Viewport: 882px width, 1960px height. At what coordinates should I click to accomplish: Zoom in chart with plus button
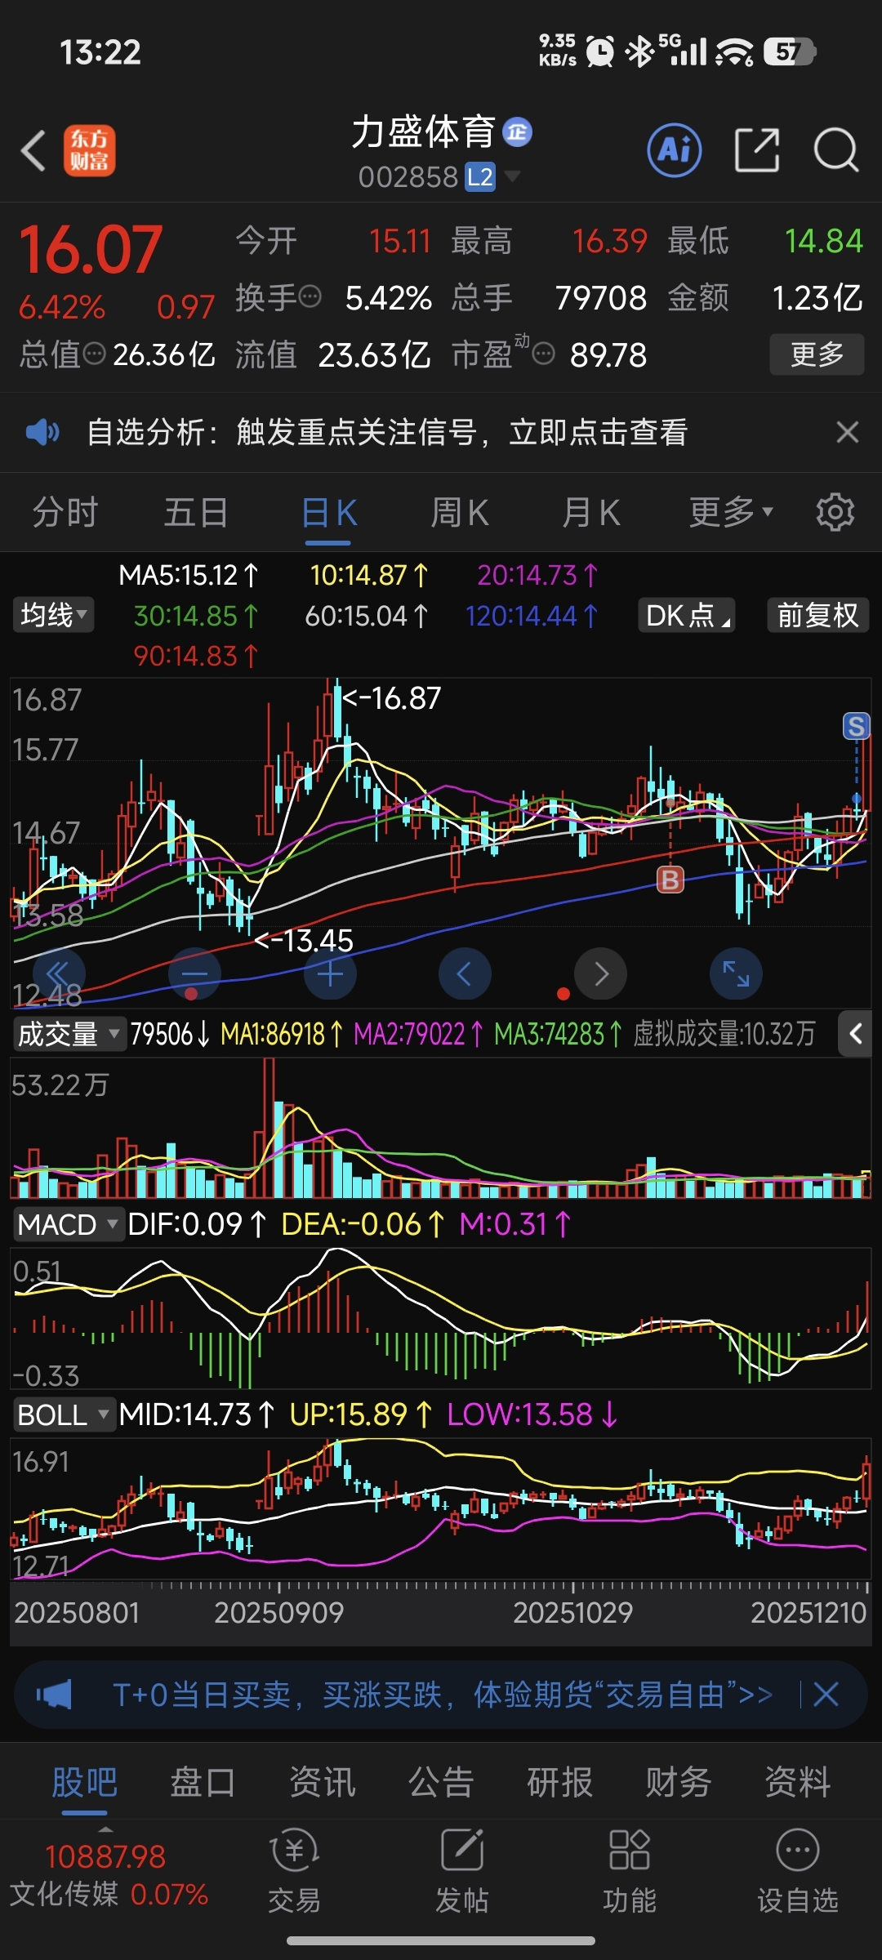click(x=330, y=973)
